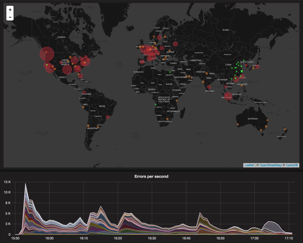Click the orange dot in Peru
The width and height of the screenshot is (303, 243).
click(x=83, y=107)
